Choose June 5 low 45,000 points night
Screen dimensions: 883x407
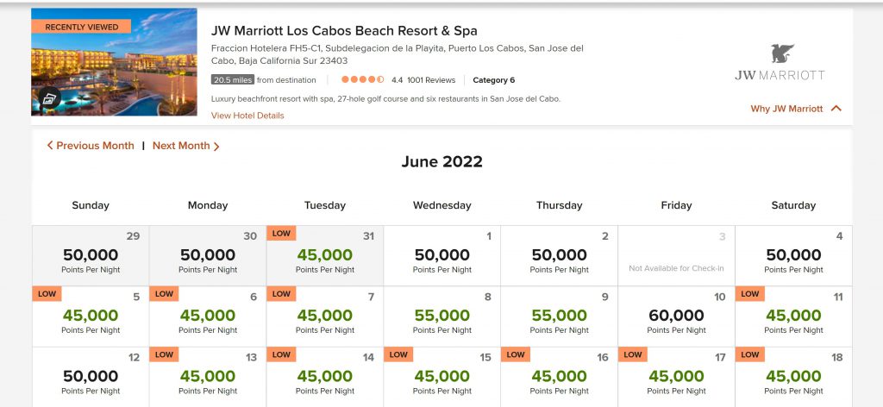pos(91,316)
